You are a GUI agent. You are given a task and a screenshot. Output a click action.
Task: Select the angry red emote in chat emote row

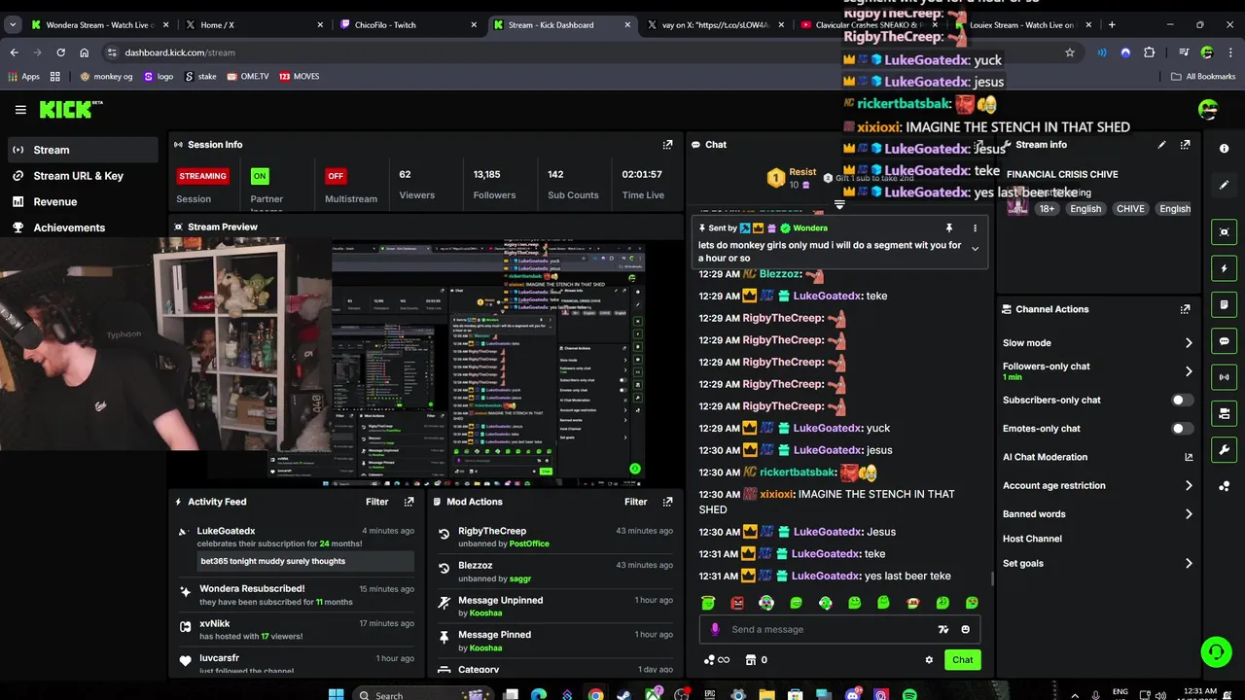click(x=737, y=603)
